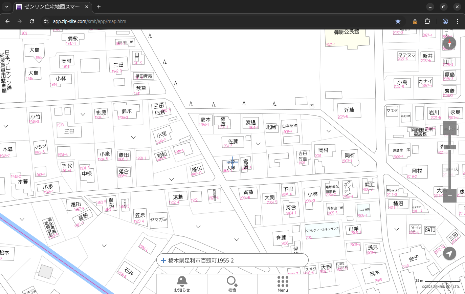Zoom in with the plus button
This screenshot has width=465, height=294.
(449, 128)
